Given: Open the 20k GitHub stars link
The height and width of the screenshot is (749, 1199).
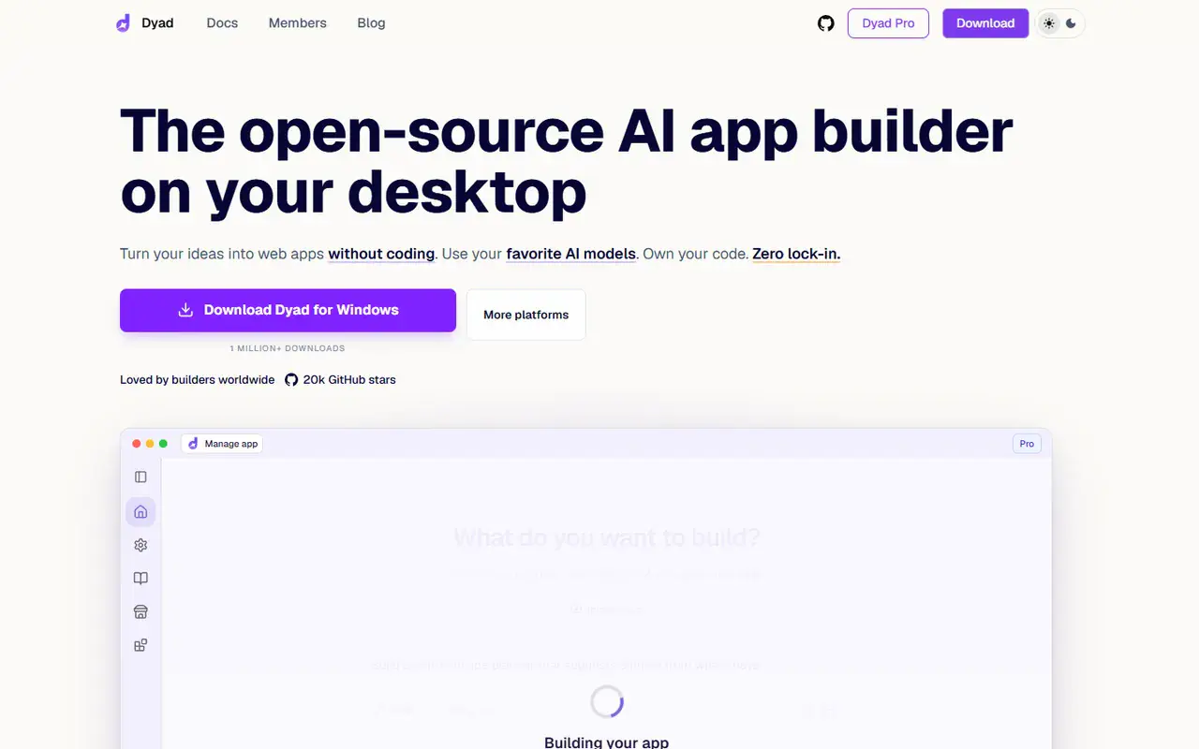Looking at the screenshot, I should (340, 380).
